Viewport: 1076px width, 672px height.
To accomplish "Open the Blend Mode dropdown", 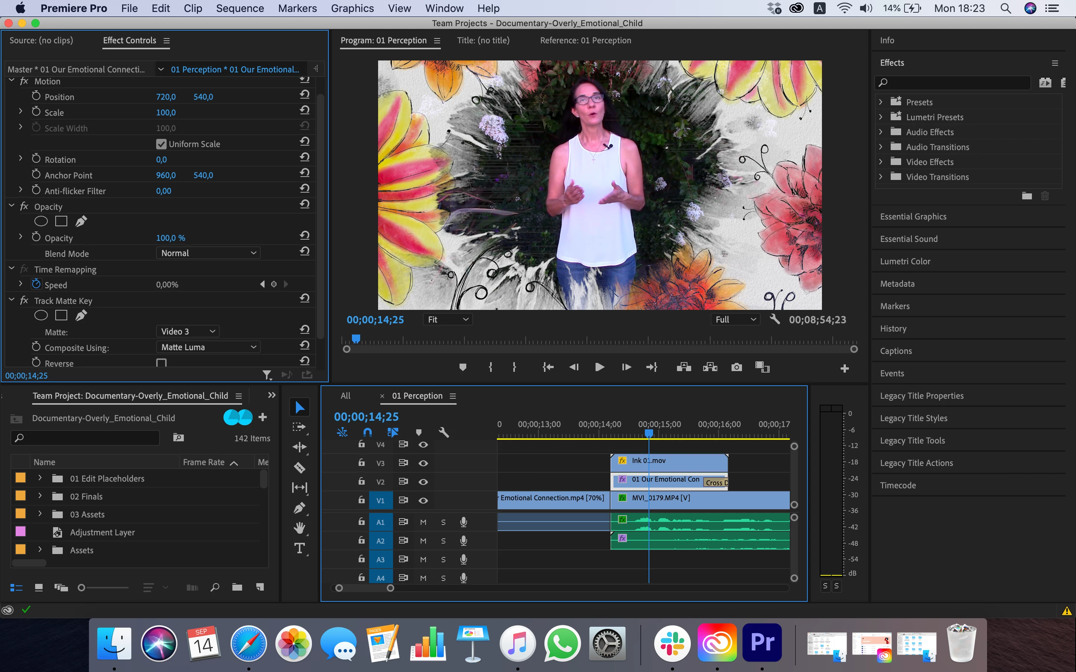I will [208, 253].
